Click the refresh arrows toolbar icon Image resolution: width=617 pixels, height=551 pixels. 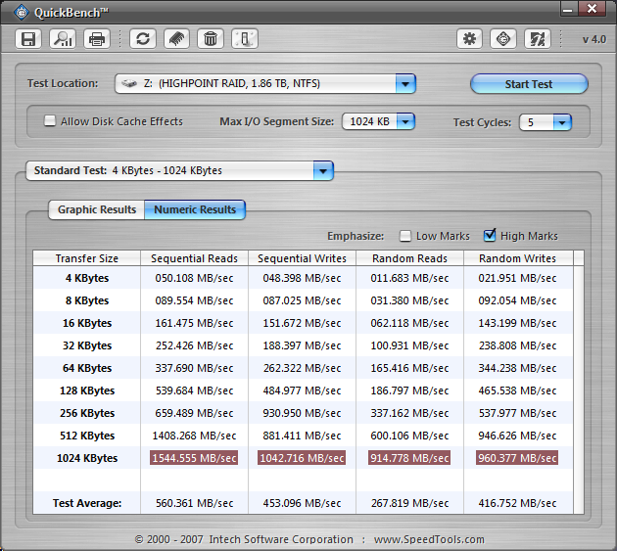tap(143, 39)
